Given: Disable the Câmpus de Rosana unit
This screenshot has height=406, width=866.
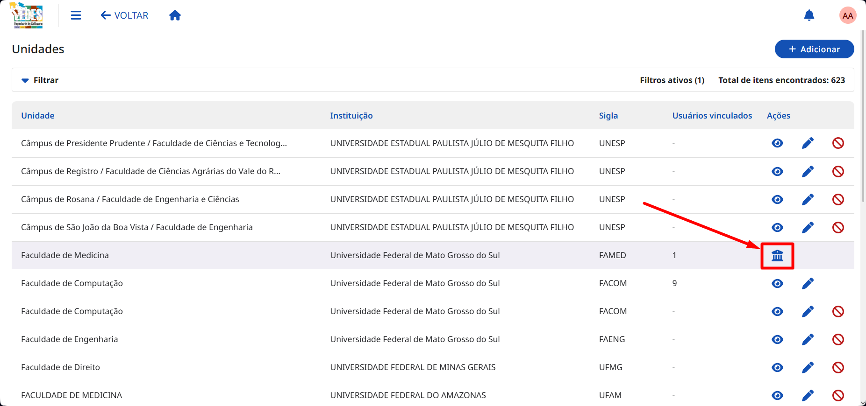Looking at the screenshot, I should (x=838, y=199).
